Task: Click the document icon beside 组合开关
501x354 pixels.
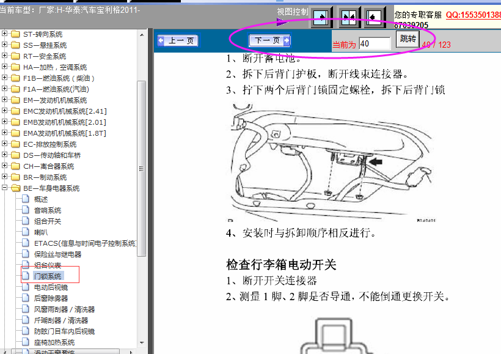Action: tap(26, 221)
